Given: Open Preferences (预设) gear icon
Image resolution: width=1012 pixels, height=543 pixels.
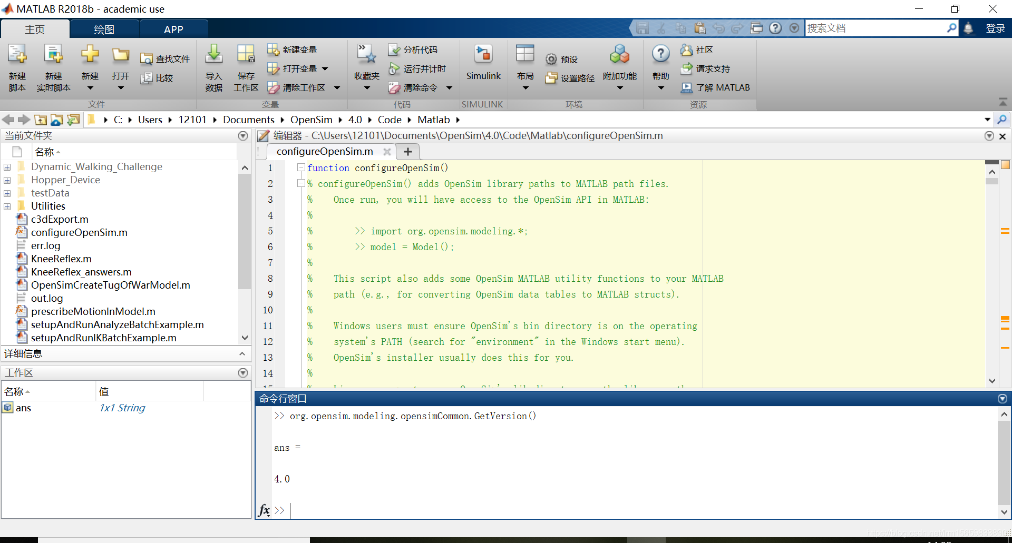Looking at the screenshot, I should click(551, 59).
